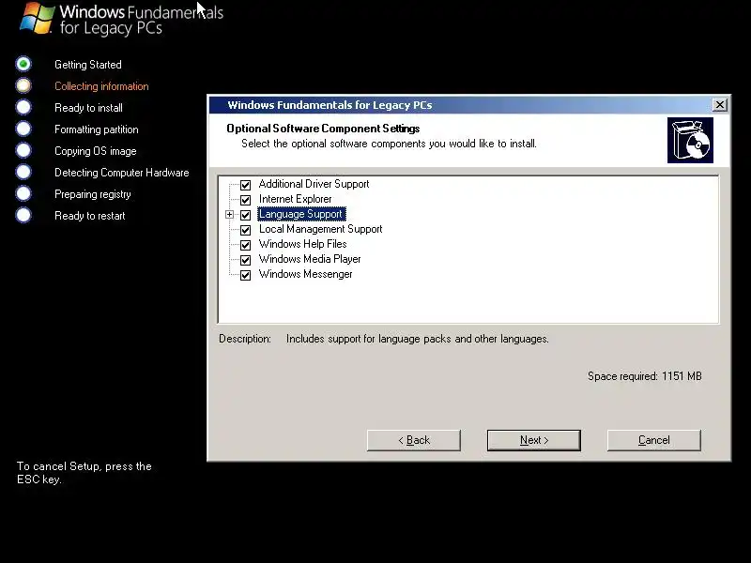Click the Detecting Computer Hardware step circle
The height and width of the screenshot is (563, 751).
[x=23, y=172]
